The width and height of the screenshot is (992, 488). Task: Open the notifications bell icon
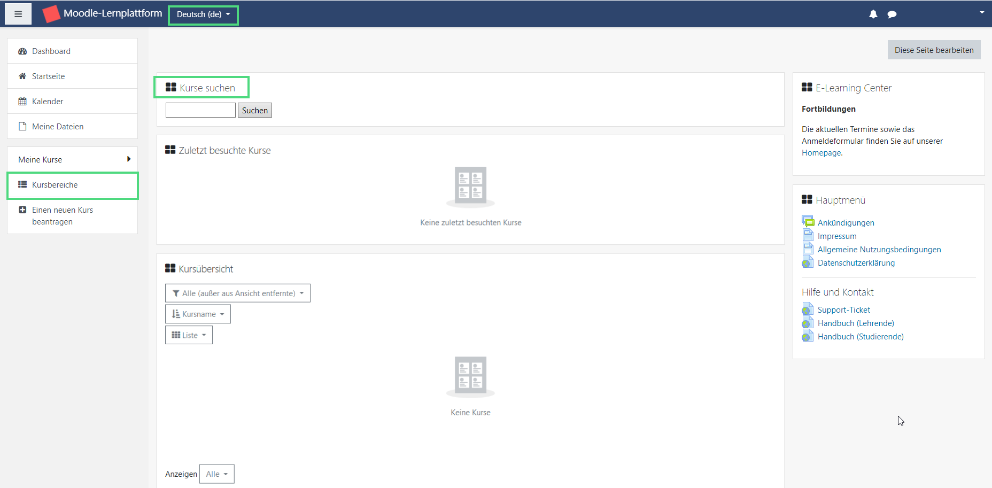[873, 14]
